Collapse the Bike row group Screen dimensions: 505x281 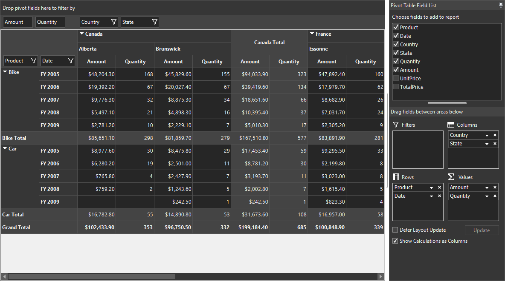click(x=5, y=72)
